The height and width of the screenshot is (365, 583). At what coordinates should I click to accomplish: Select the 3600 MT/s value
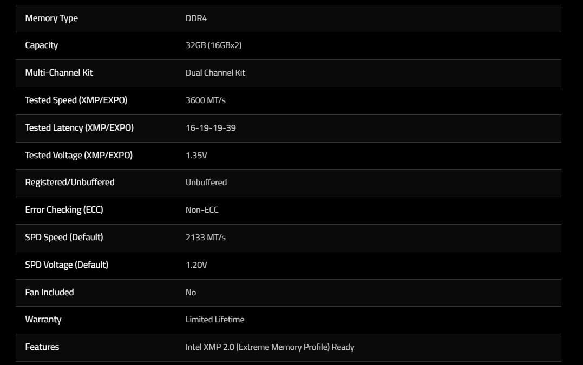coord(205,100)
